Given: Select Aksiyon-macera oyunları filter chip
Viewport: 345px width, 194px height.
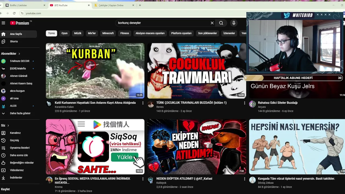Looking at the screenshot, I should [150, 33].
